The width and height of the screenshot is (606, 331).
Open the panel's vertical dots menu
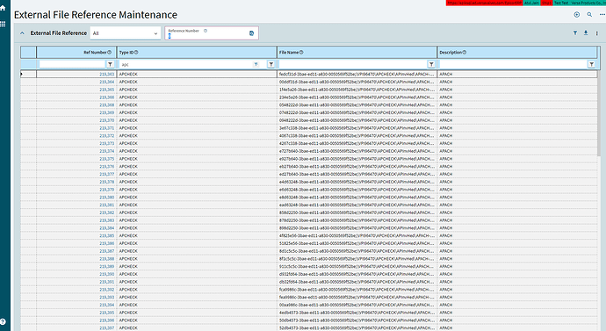(596, 33)
